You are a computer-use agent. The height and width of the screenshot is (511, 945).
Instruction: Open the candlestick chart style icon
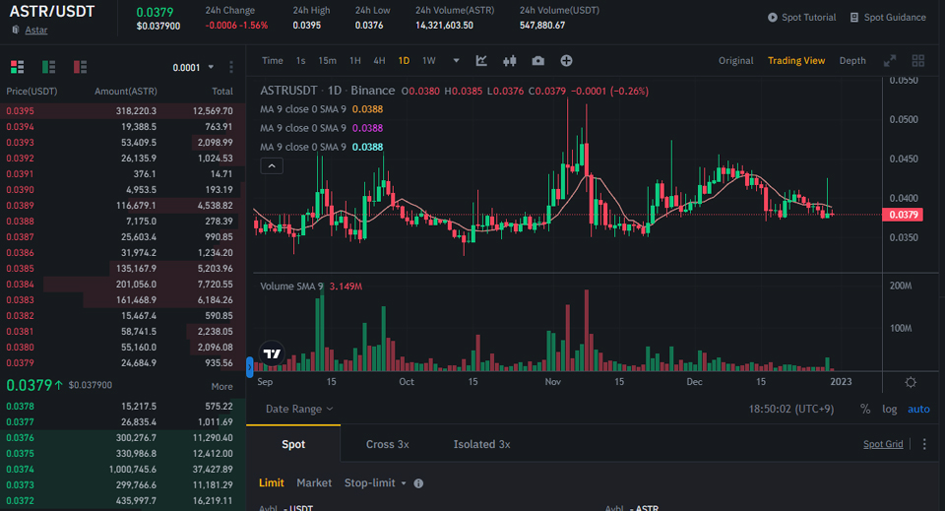tap(509, 61)
